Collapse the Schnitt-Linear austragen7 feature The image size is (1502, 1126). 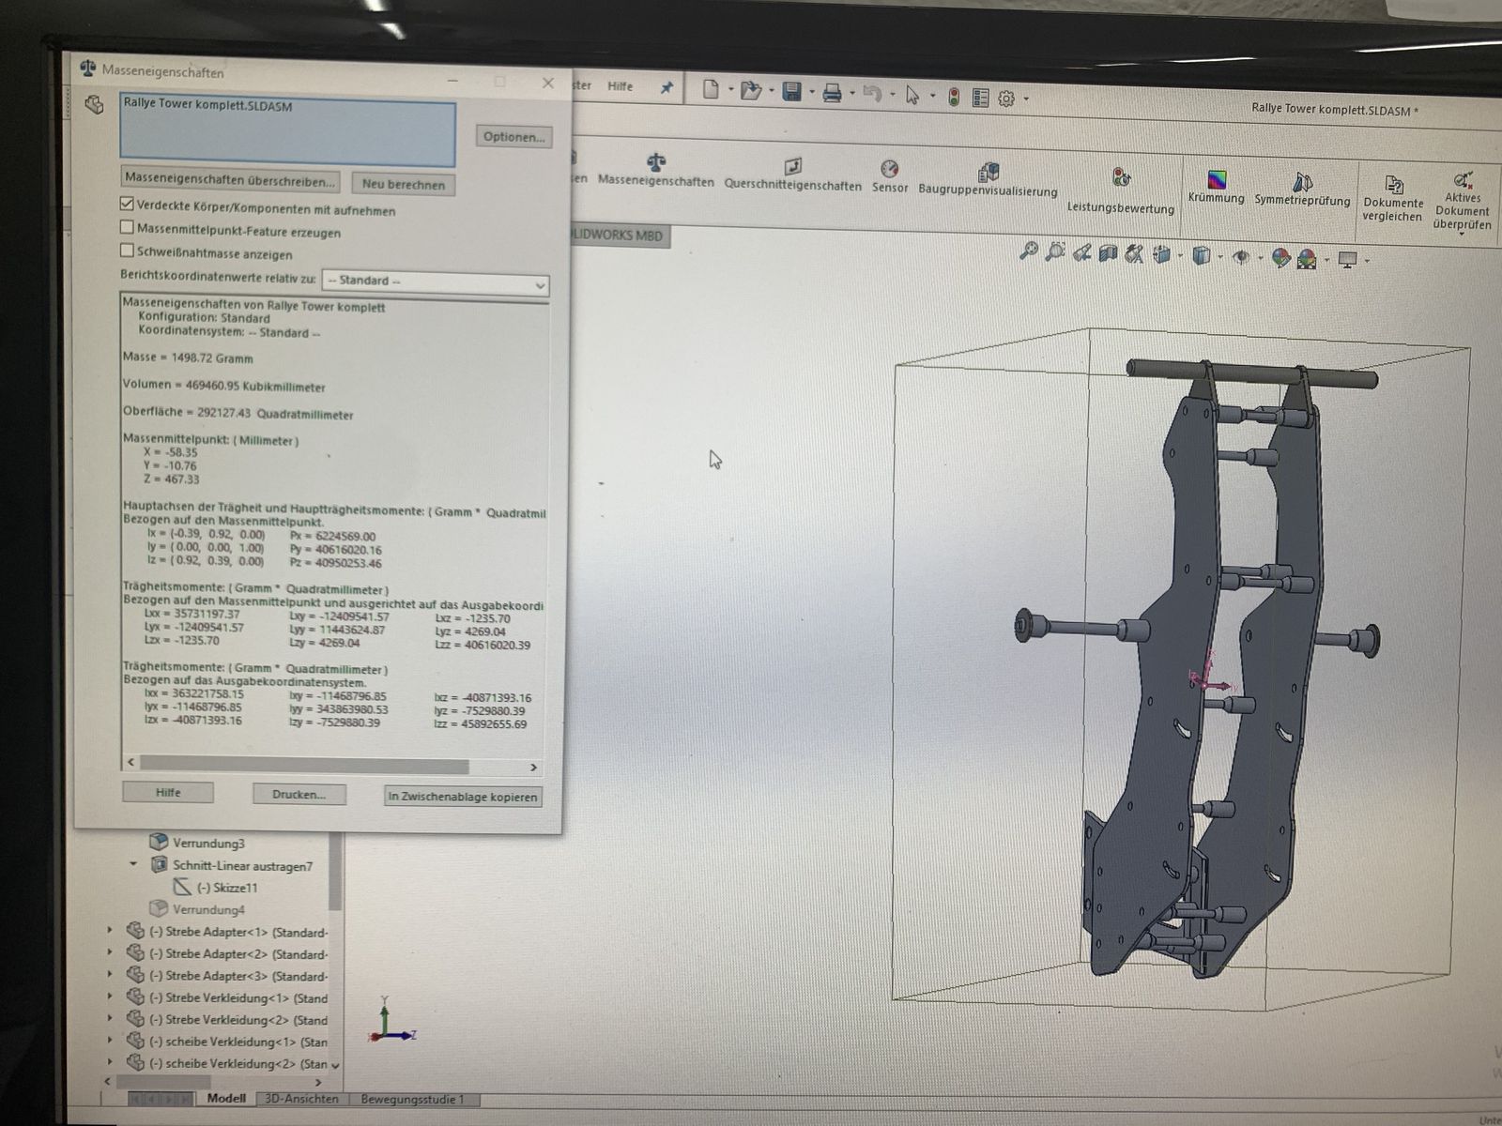(133, 864)
